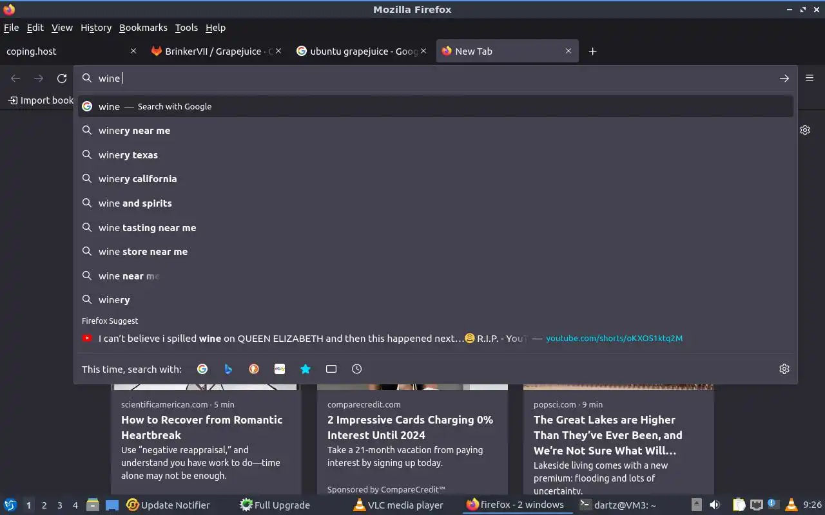This screenshot has width=825, height=515.
Task: Search history with the clock icon
Action: click(x=357, y=369)
